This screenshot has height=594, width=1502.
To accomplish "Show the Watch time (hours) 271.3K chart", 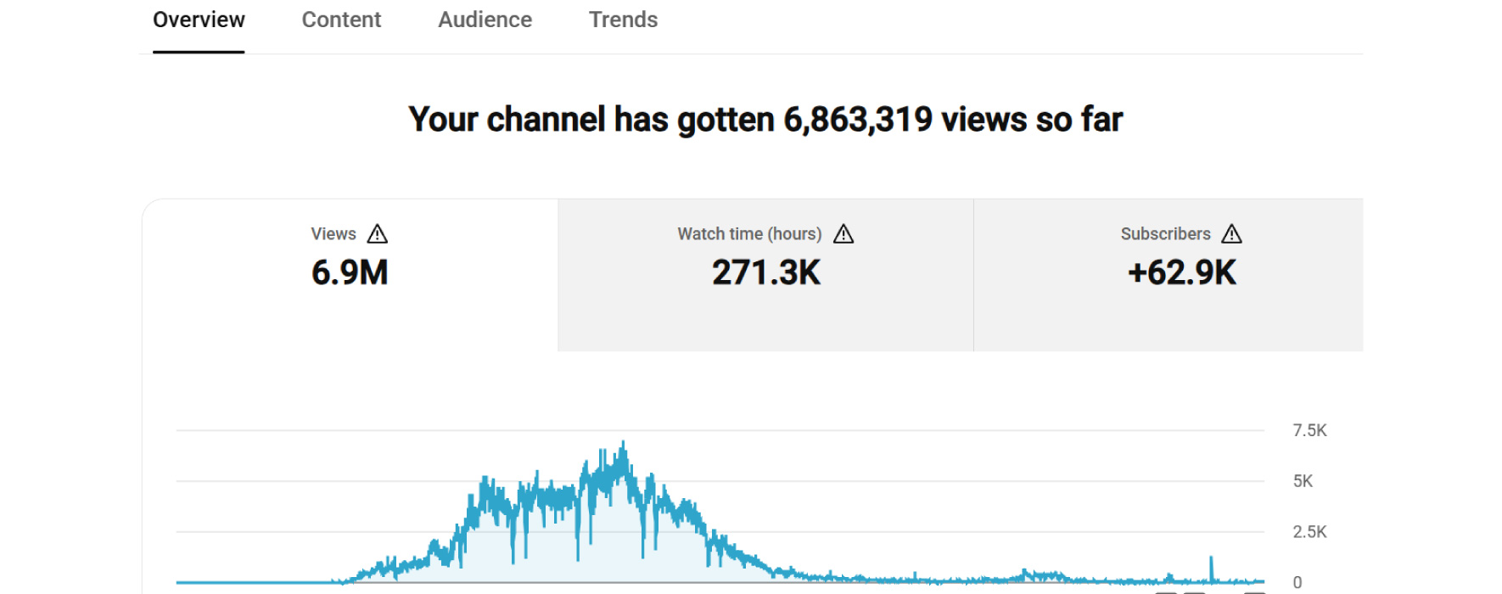I will pos(765,275).
